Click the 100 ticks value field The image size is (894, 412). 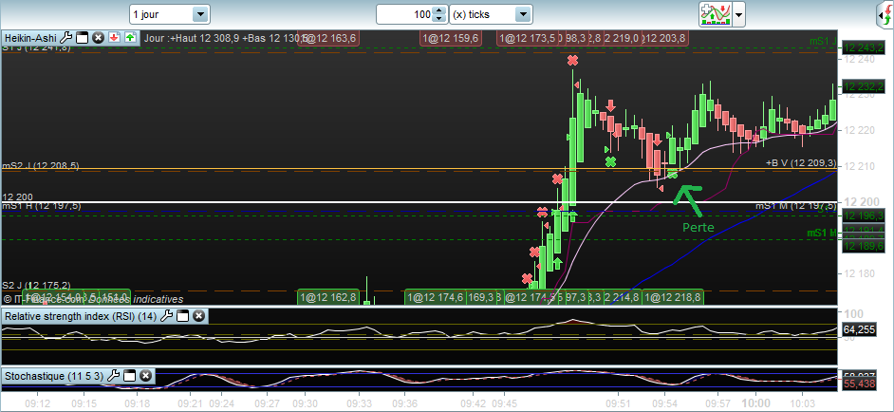pos(404,14)
